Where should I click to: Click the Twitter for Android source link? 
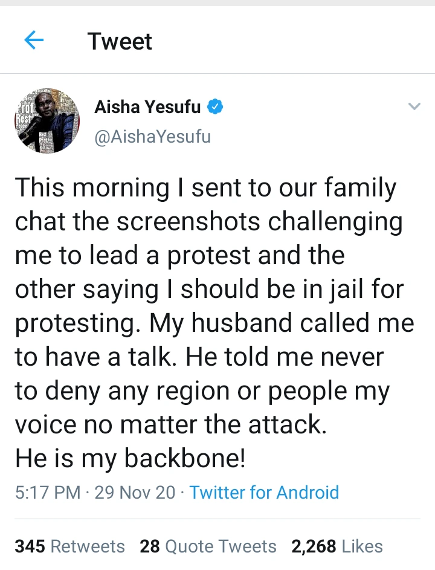(x=264, y=492)
